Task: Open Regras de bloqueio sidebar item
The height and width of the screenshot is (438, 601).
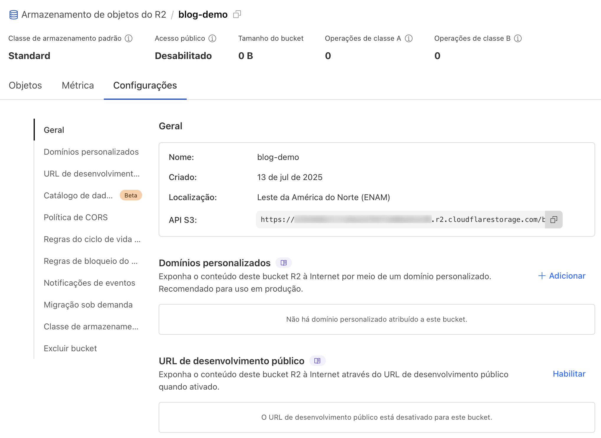Action: click(x=91, y=261)
